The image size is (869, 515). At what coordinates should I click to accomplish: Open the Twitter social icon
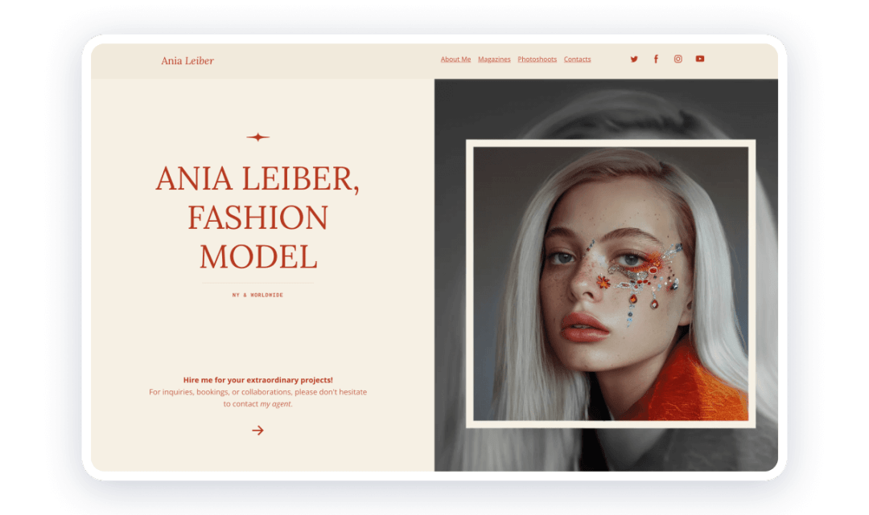coord(634,59)
